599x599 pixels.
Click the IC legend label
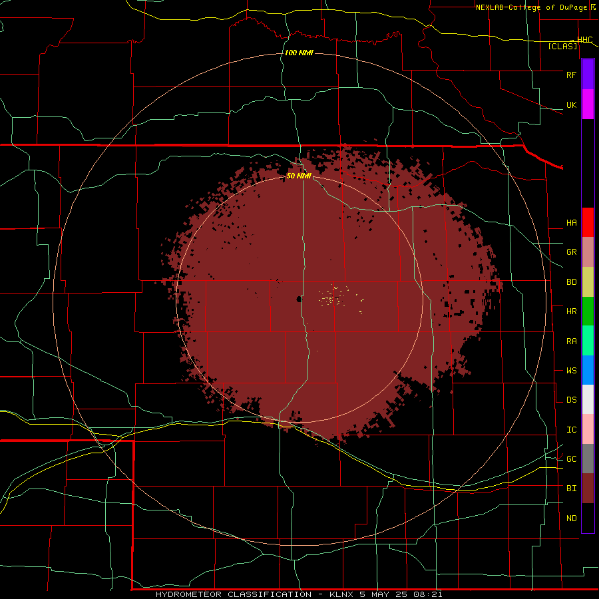click(571, 429)
